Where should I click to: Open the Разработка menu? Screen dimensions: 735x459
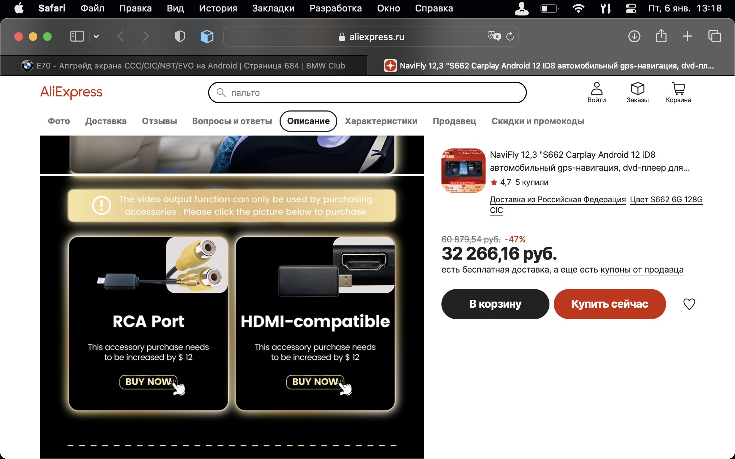point(336,8)
